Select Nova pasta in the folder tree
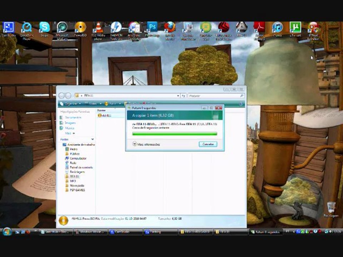The width and height of the screenshot is (343, 257). point(75,186)
